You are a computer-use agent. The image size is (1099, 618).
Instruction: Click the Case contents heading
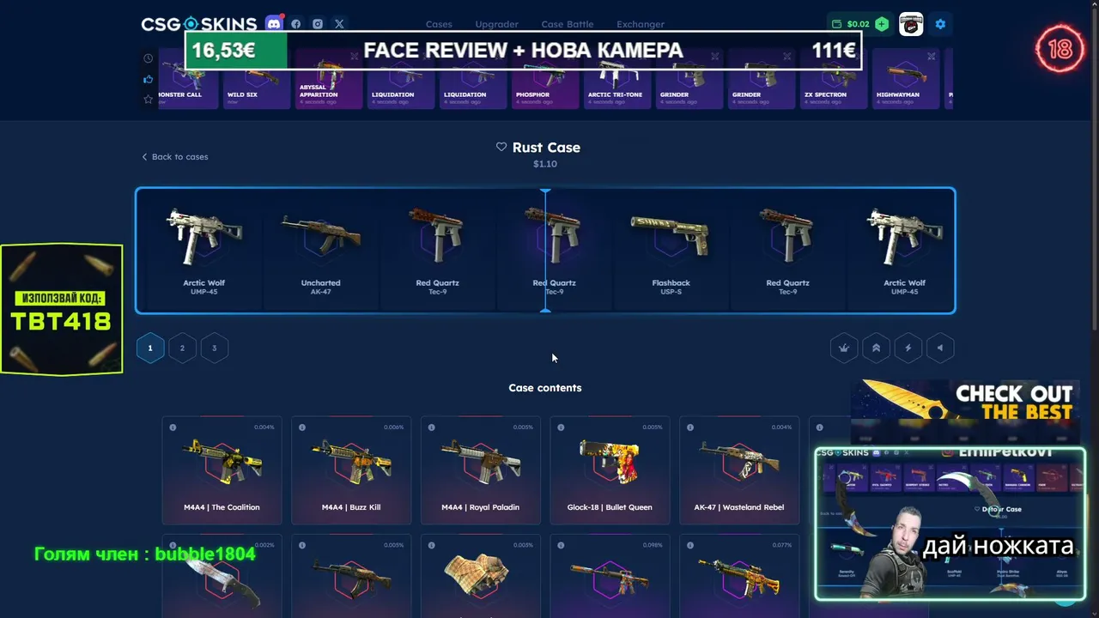tap(545, 388)
